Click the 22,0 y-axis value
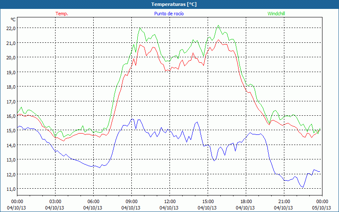 [11, 28]
